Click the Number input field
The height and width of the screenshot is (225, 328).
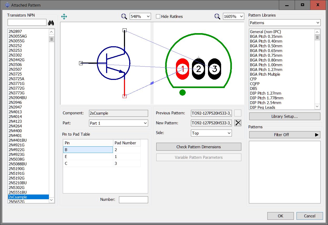(133, 200)
